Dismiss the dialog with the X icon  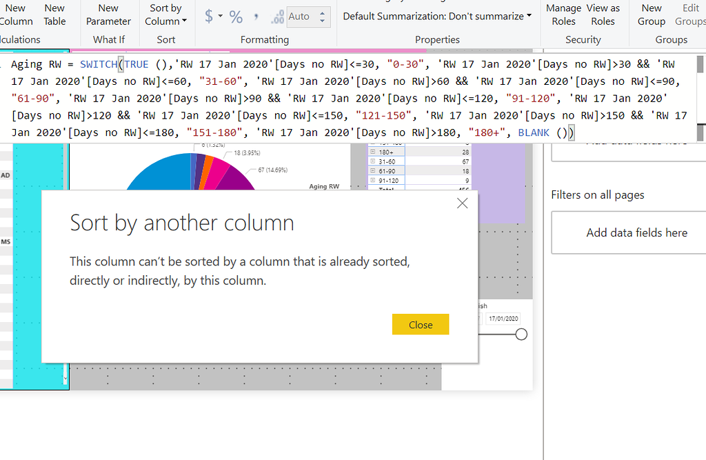pyautogui.click(x=462, y=203)
